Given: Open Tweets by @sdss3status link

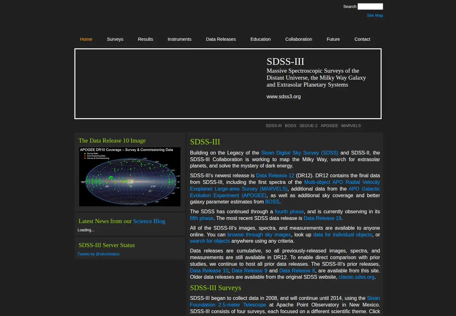Looking at the screenshot, I should [98, 254].
